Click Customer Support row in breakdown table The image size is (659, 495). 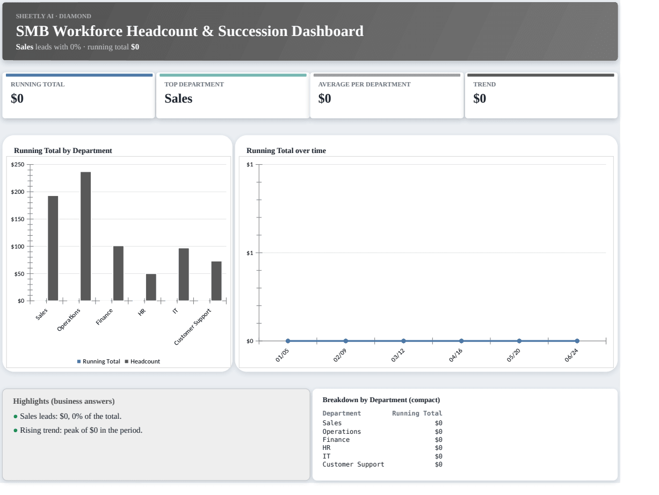point(382,464)
